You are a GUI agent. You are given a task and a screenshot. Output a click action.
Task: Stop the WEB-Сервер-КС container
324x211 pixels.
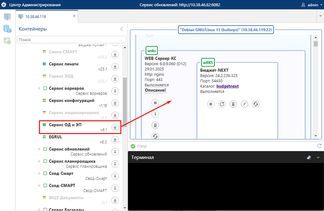155,103
